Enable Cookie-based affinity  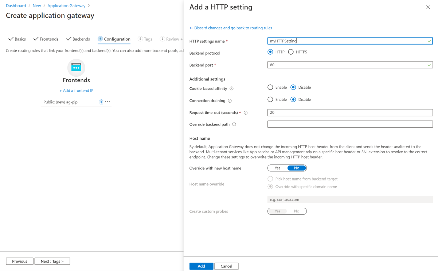coord(270,87)
